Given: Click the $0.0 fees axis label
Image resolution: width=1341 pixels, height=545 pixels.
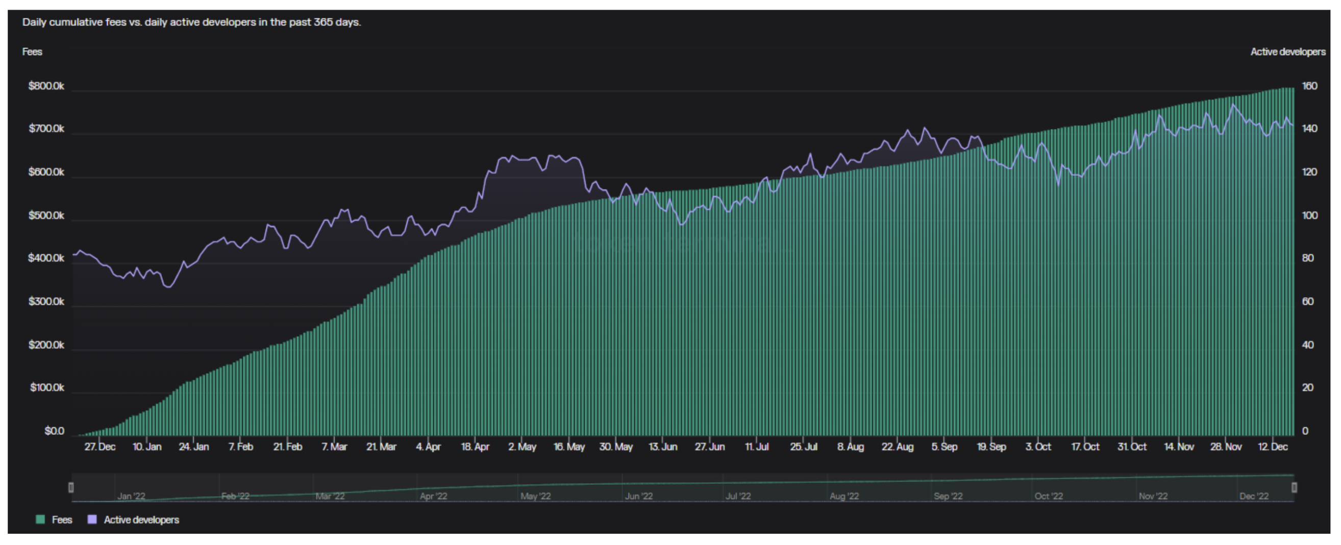Looking at the screenshot, I should point(54,431).
